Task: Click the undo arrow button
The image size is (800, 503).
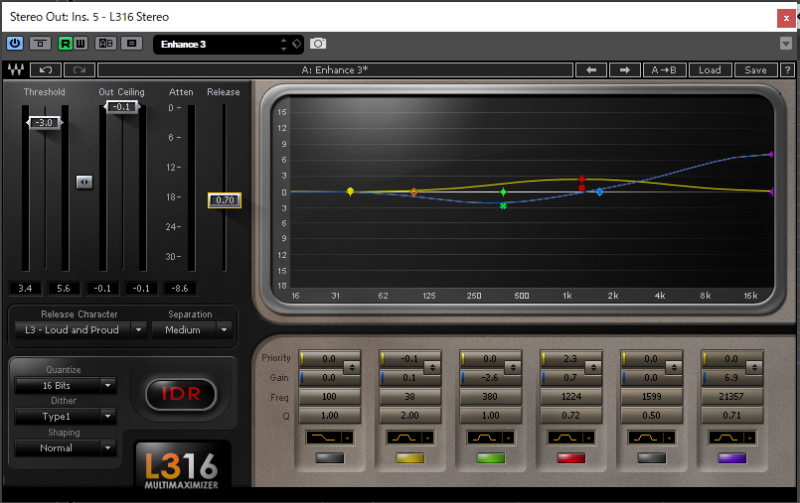Action: coord(46,69)
